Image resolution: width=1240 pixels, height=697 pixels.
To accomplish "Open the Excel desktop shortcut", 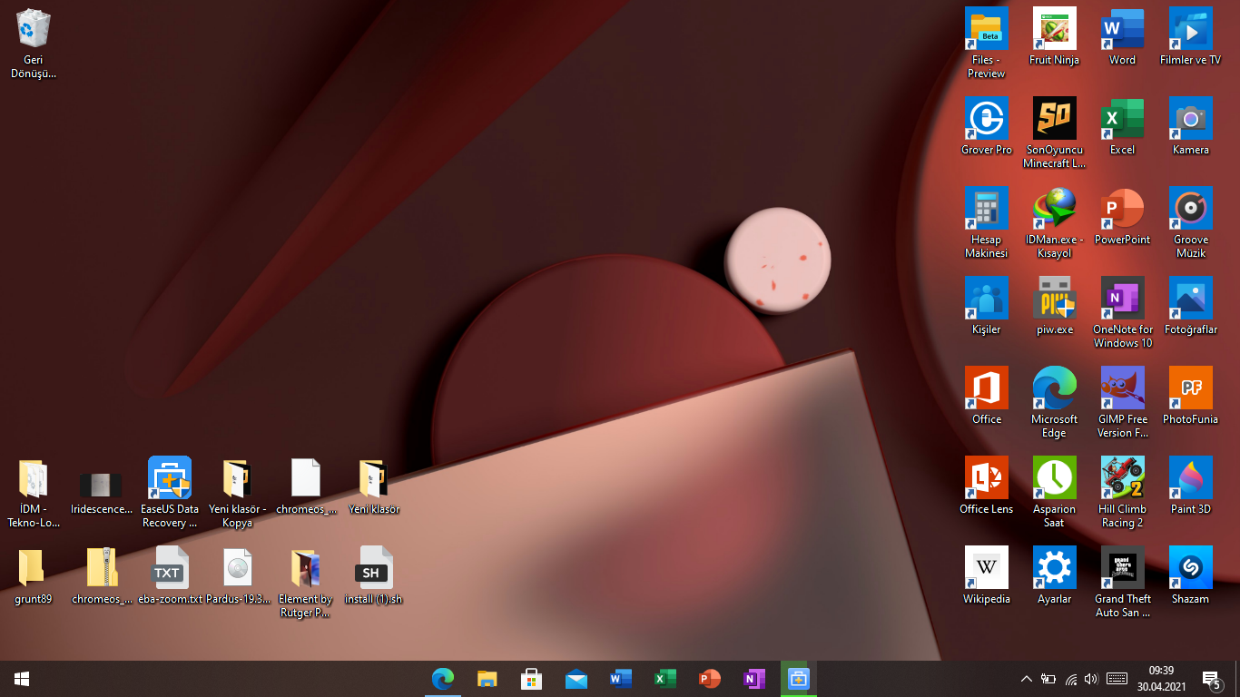I will (x=1122, y=126).
